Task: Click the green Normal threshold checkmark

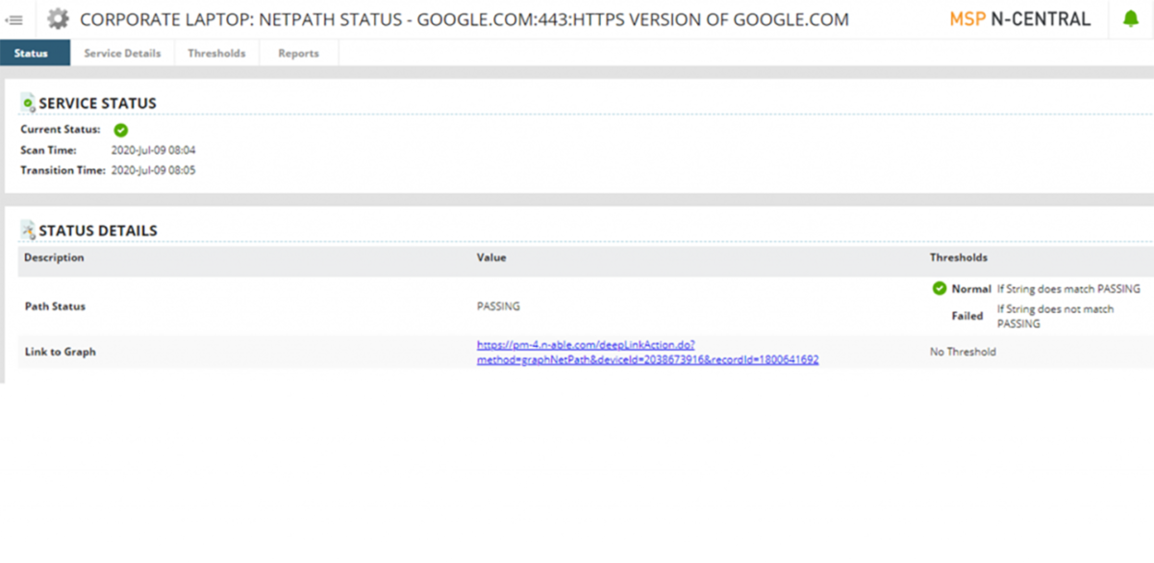Action: pyautogui.click(x=939, y=288)
